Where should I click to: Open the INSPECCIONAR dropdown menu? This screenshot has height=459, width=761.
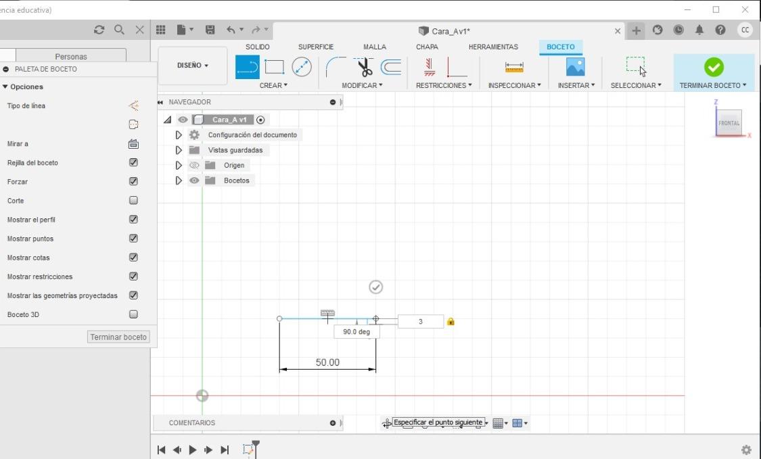(x=515, y=85)
